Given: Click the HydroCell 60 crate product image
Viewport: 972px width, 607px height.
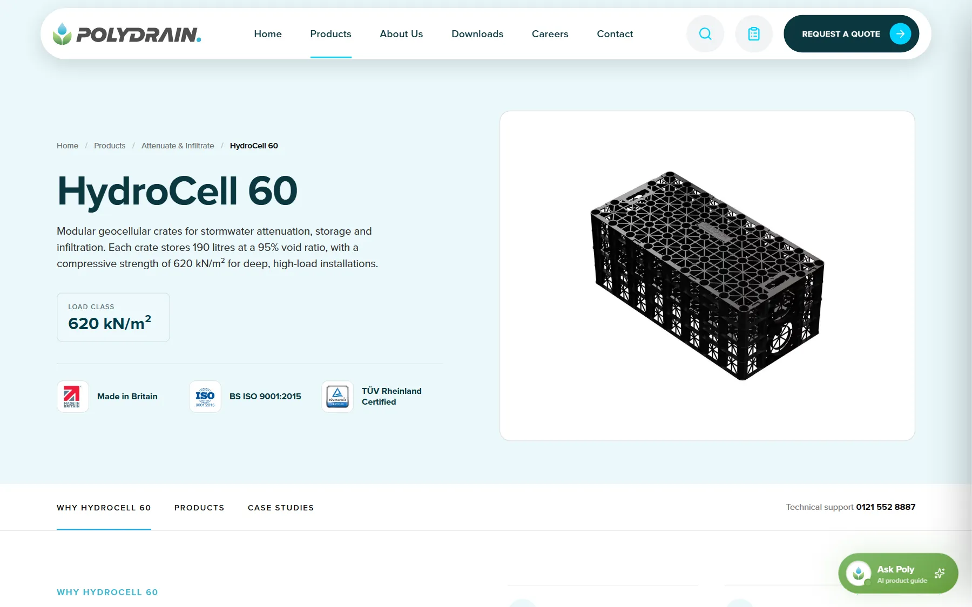Looking at the screenshot, I should tap(707, 276).
